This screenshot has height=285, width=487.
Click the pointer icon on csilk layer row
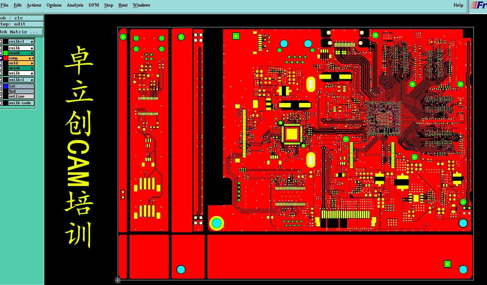point(32,48)
